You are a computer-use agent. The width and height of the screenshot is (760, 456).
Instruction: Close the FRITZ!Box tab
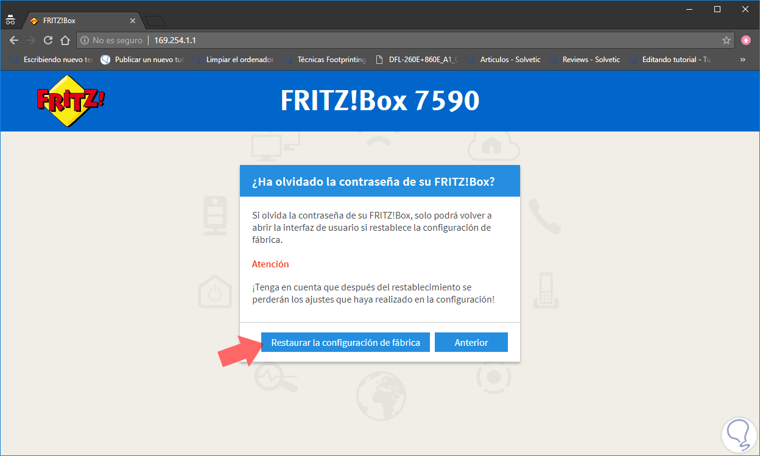coord(133,21)
